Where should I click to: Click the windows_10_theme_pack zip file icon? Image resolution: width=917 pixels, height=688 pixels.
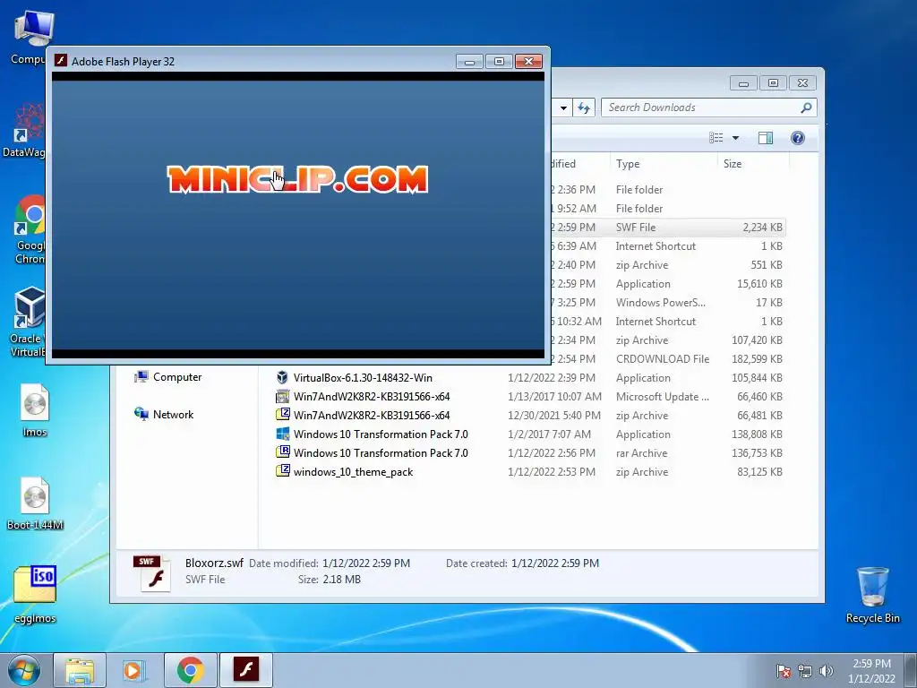[x=282, y=471]
